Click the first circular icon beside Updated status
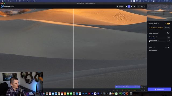The image size is (172, 96). (x=142, y=87)
